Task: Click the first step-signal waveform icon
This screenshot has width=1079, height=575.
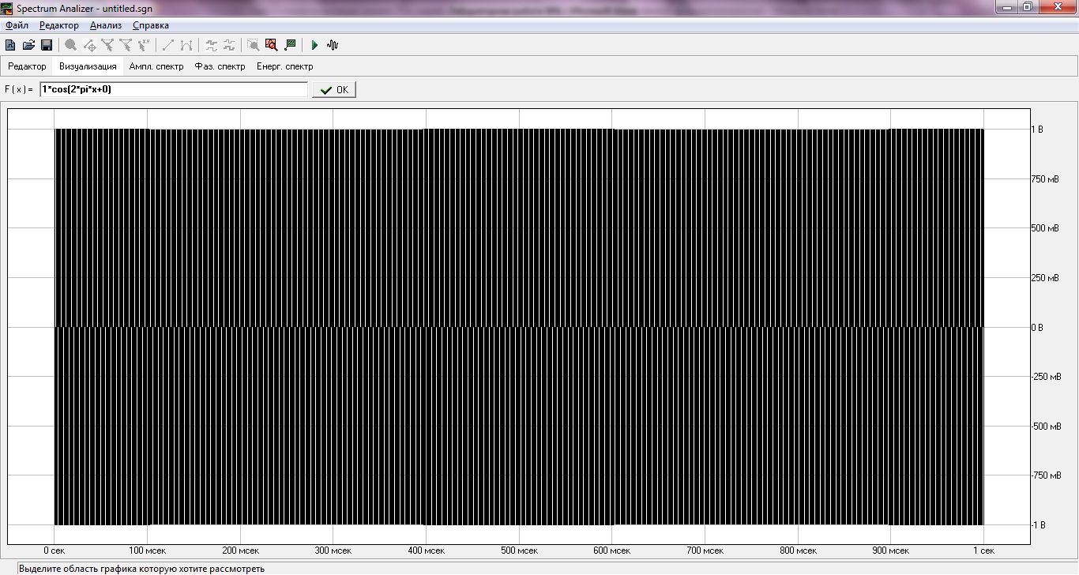Action: click(x=211, y=45)
